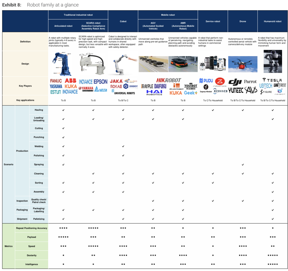Image resolution: width=288 pixels, height=271 pixels.
Task: Click the "Articulated robot" subheader
Action: (x=63, y=26)
